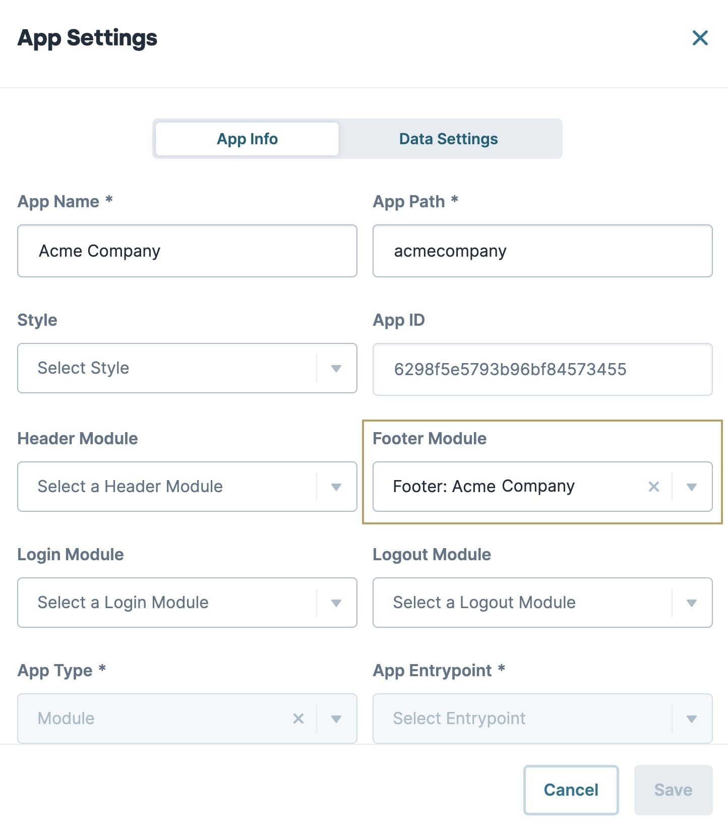Focus the App Name field
This screenshot has width=728, height=832.
tap(187, 251)
